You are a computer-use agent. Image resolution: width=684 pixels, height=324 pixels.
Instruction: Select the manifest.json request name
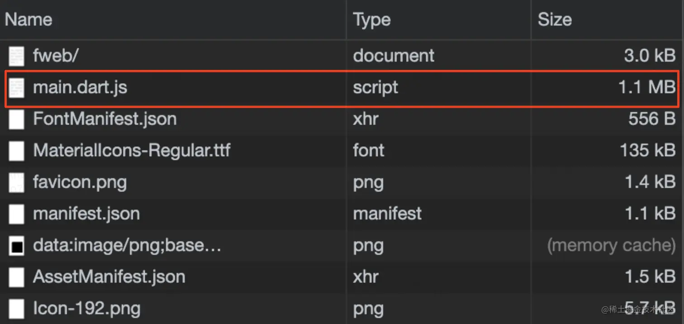tap(86, 214)
